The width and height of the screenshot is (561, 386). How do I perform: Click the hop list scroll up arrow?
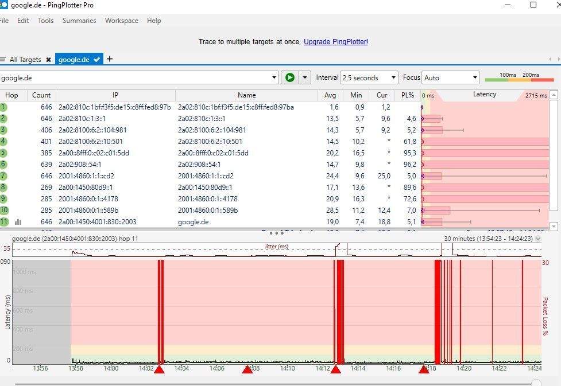pyautogui.click(x=554, y=95)
